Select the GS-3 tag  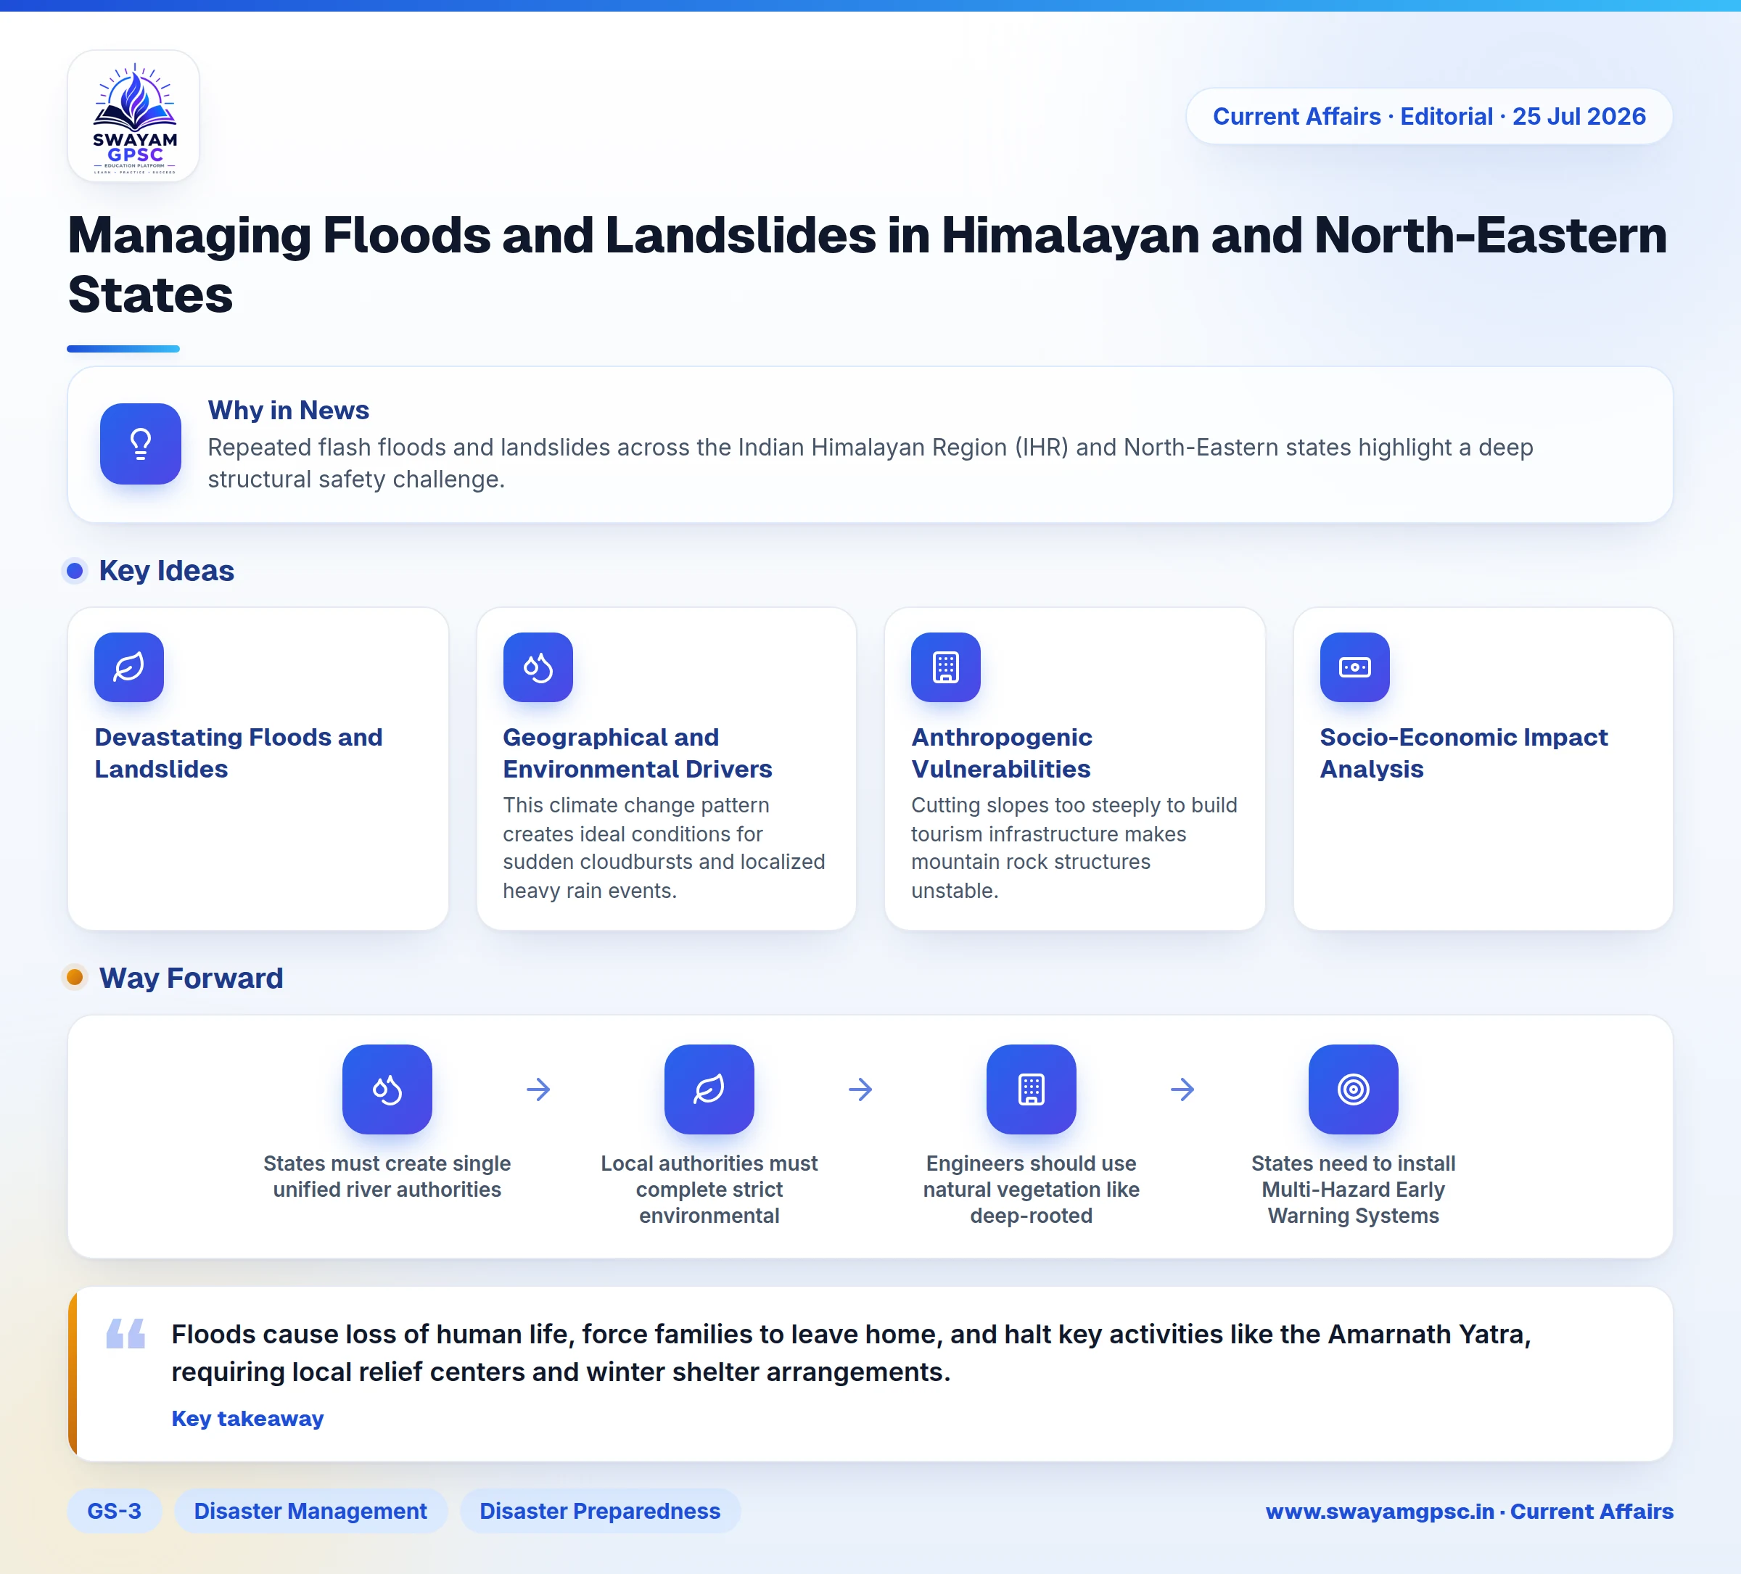pos(114,1511)
